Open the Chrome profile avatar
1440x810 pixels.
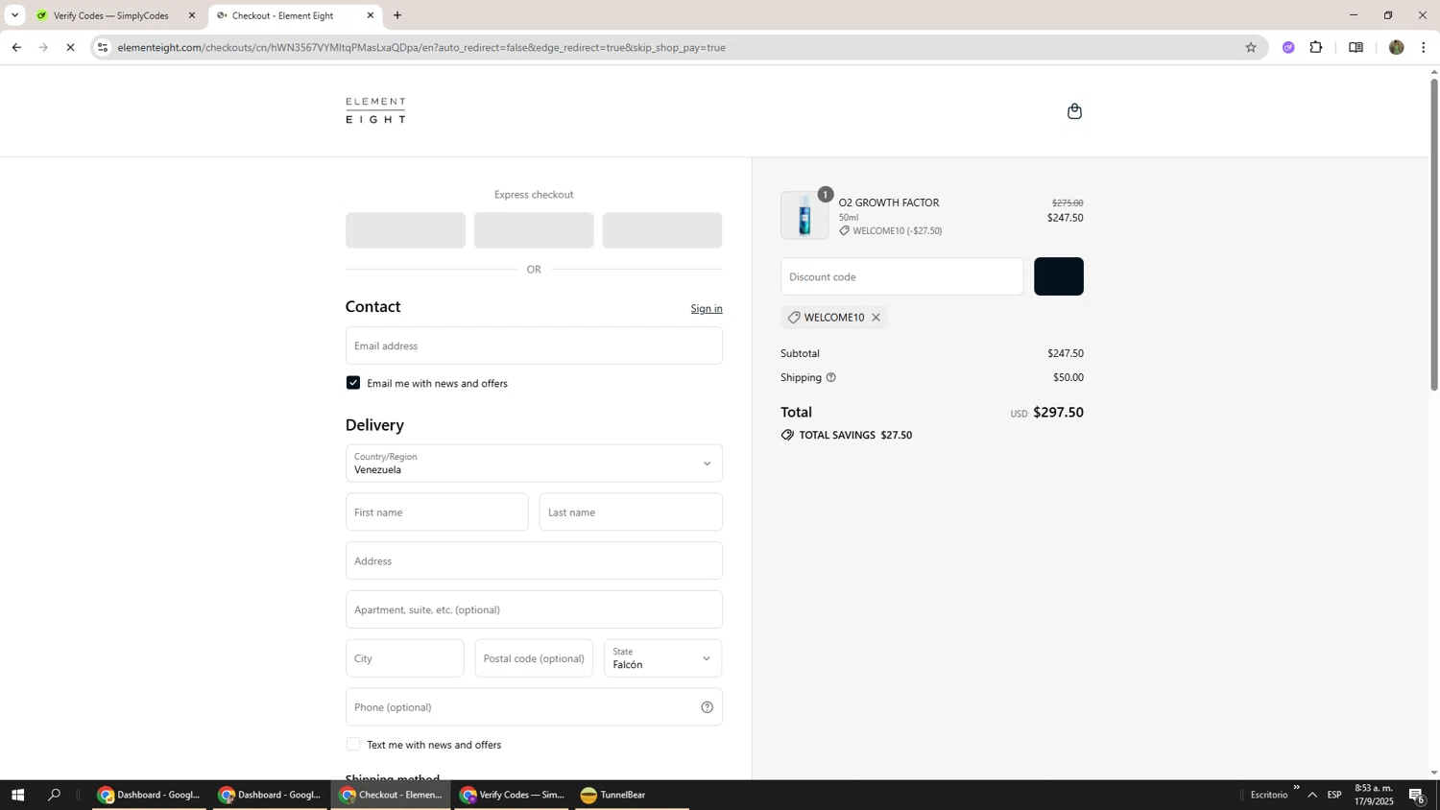[1396, 47]
